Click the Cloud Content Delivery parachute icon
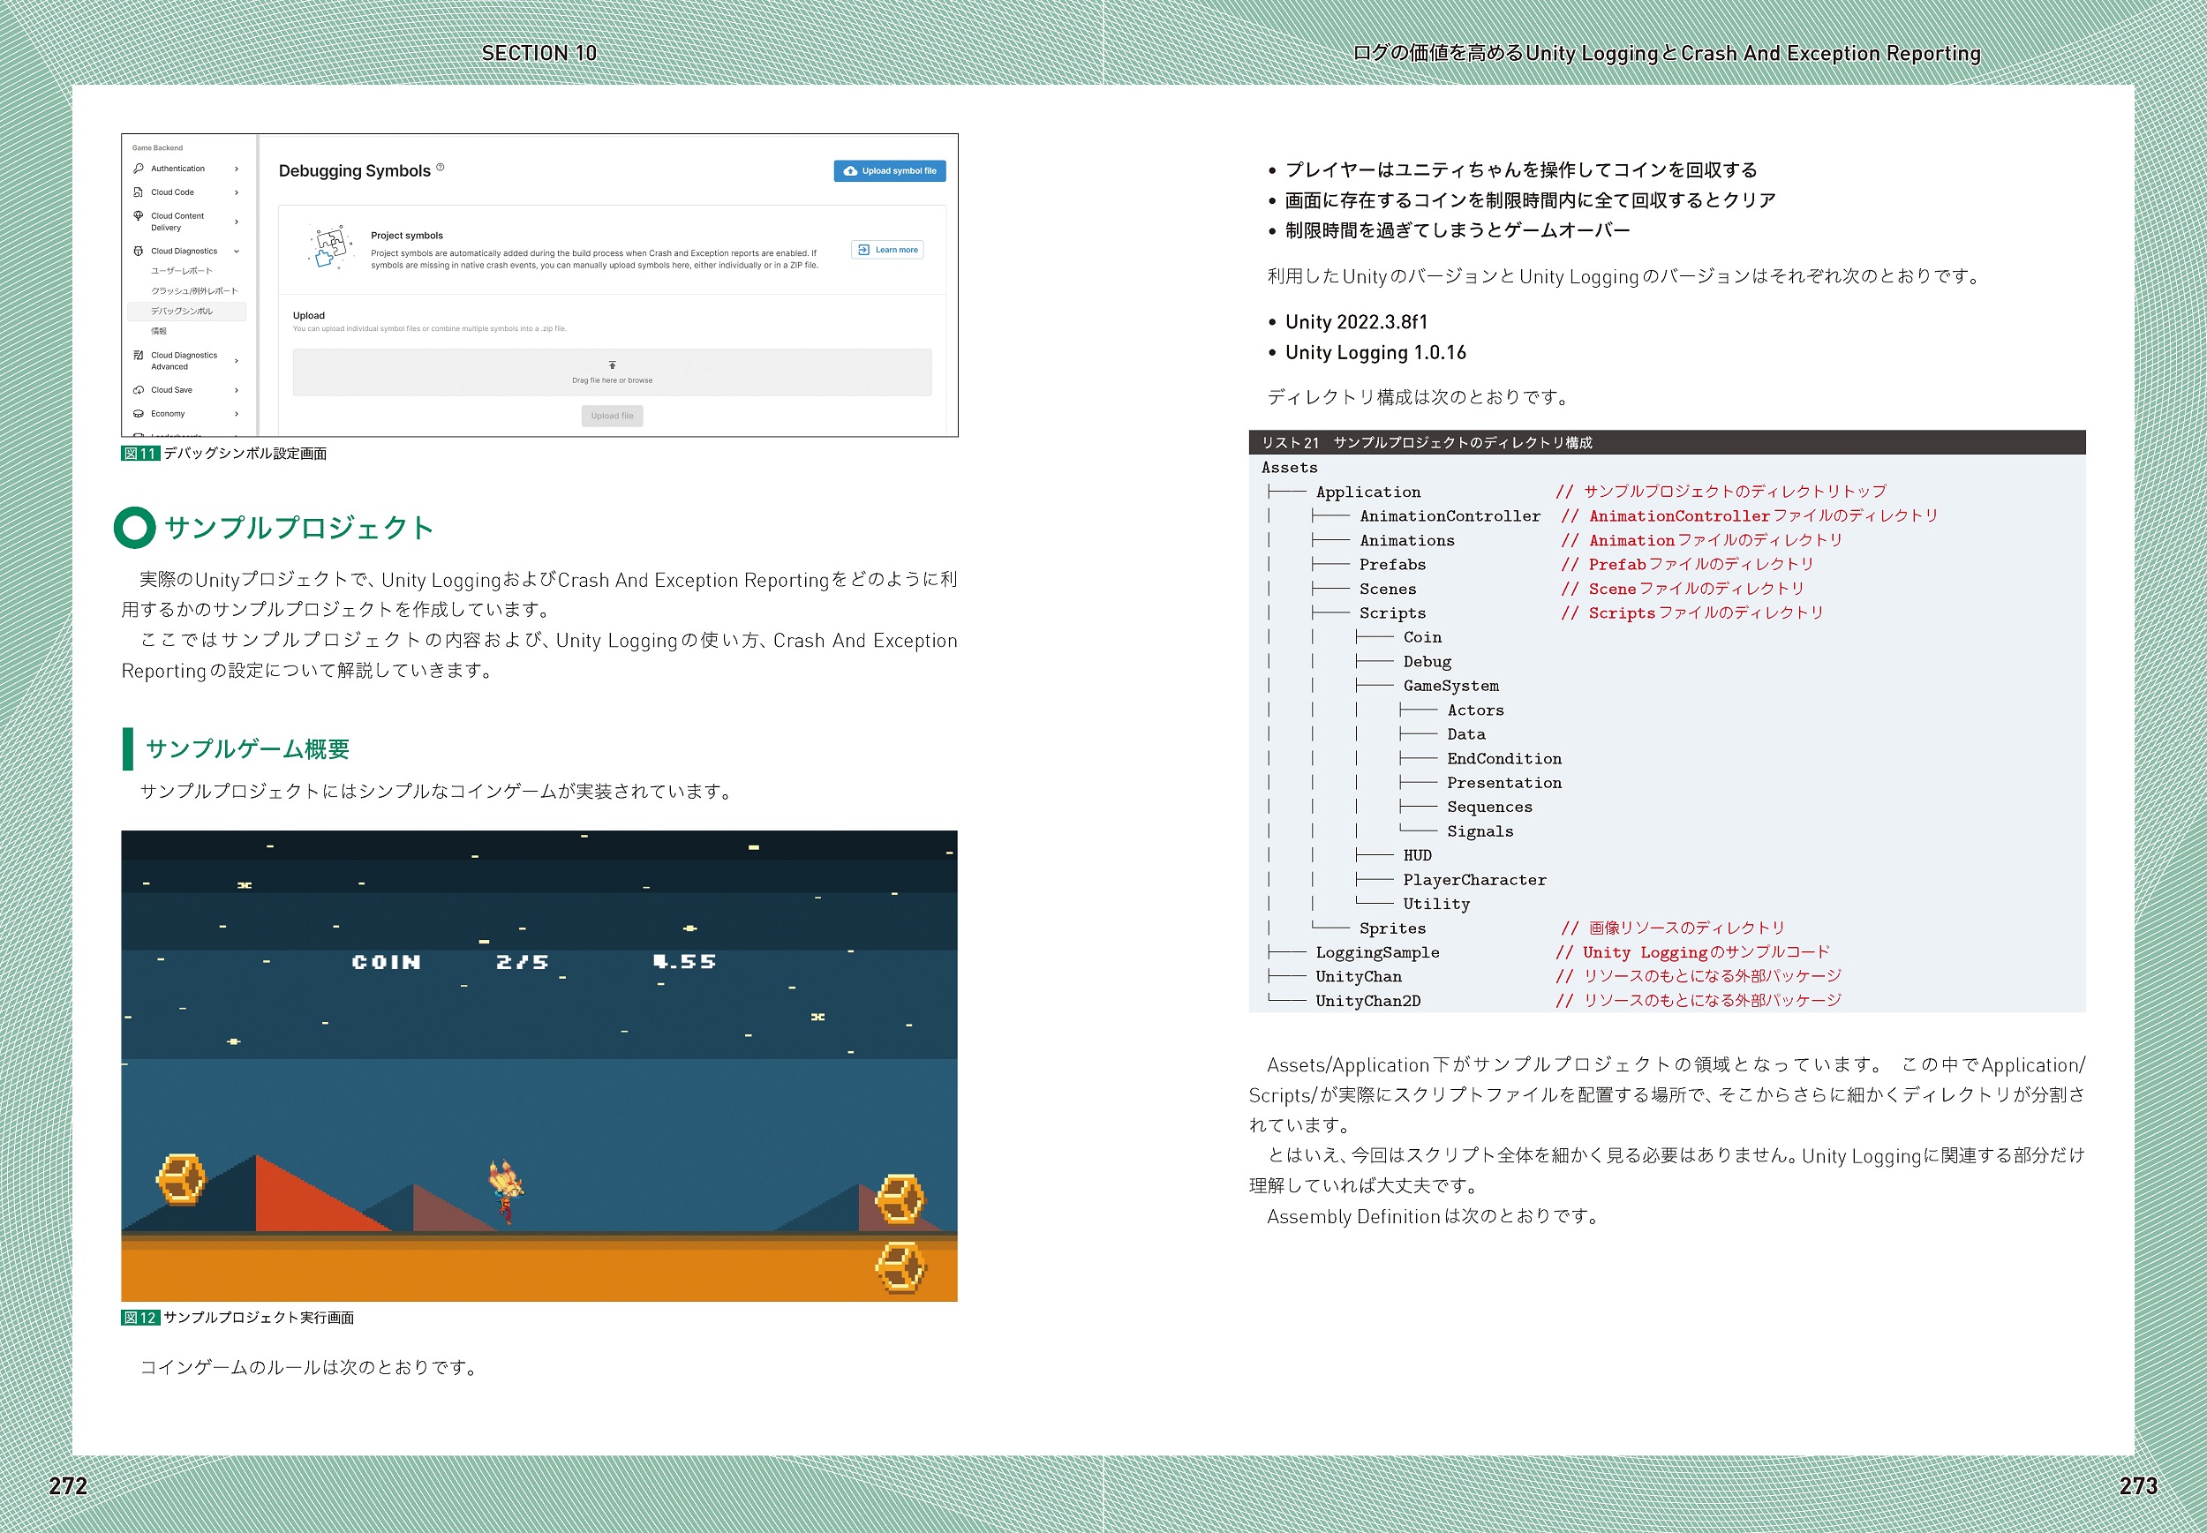The image size is (2207, 1533). pyautogui.click(x=139, y=216)
